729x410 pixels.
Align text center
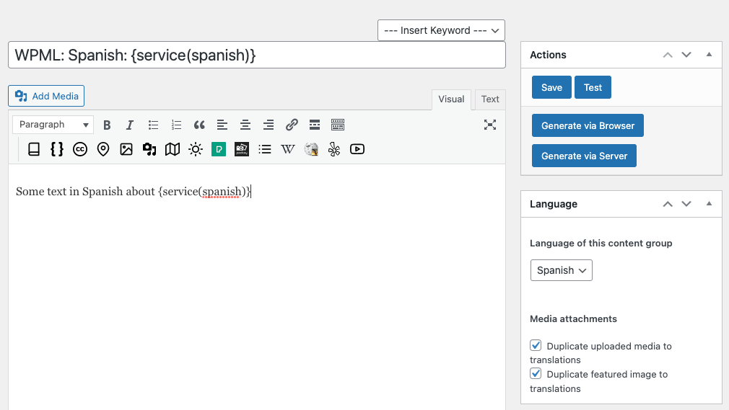245,125
